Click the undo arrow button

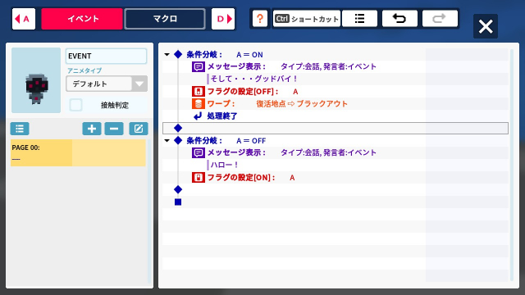(399, 18)
